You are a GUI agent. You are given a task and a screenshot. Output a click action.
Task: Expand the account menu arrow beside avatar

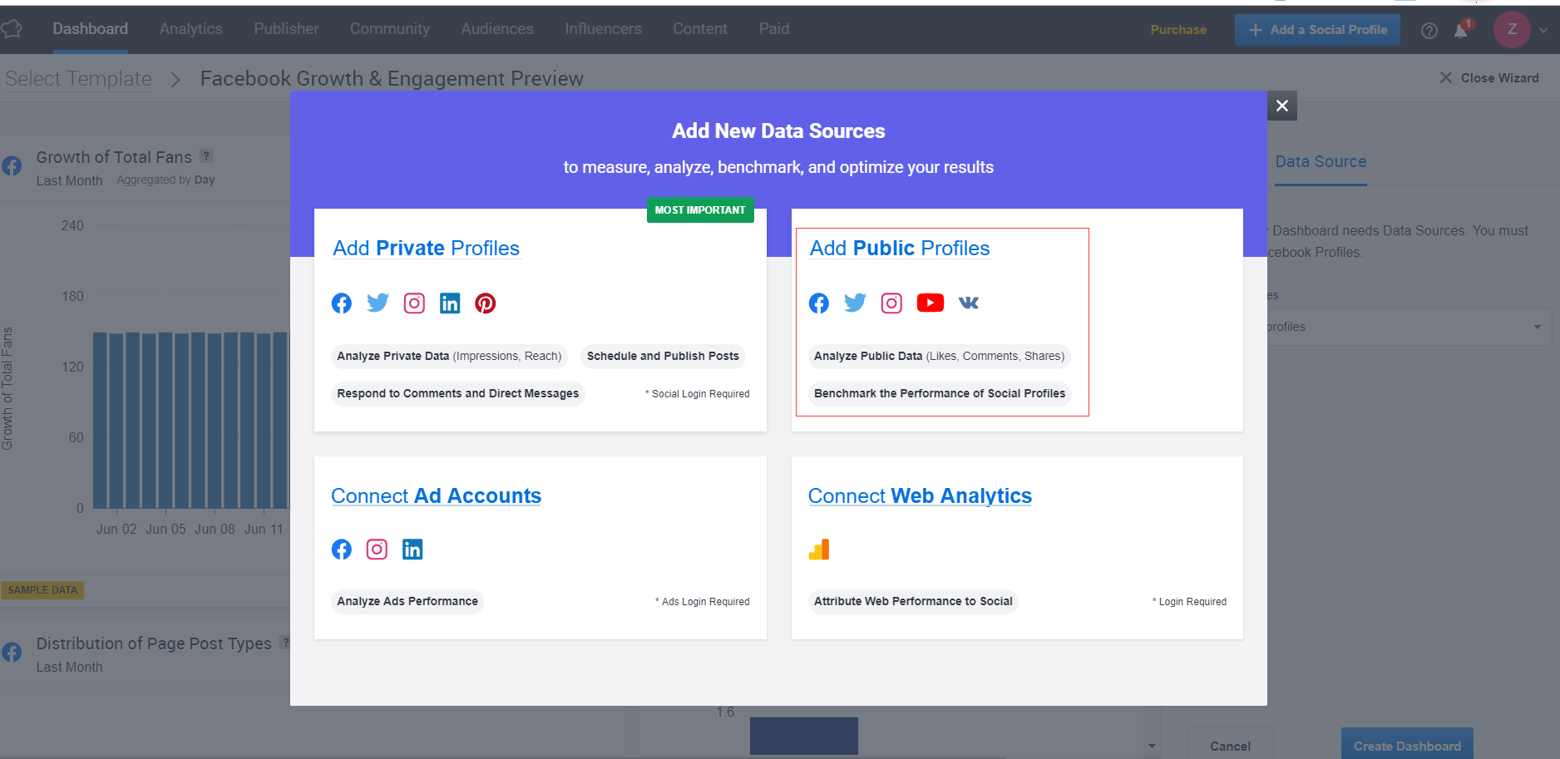point(1543,30)
